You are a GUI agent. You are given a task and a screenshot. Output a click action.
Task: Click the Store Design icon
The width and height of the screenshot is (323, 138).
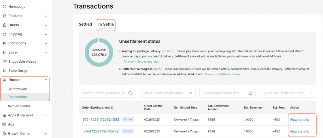tap(5, 70)
